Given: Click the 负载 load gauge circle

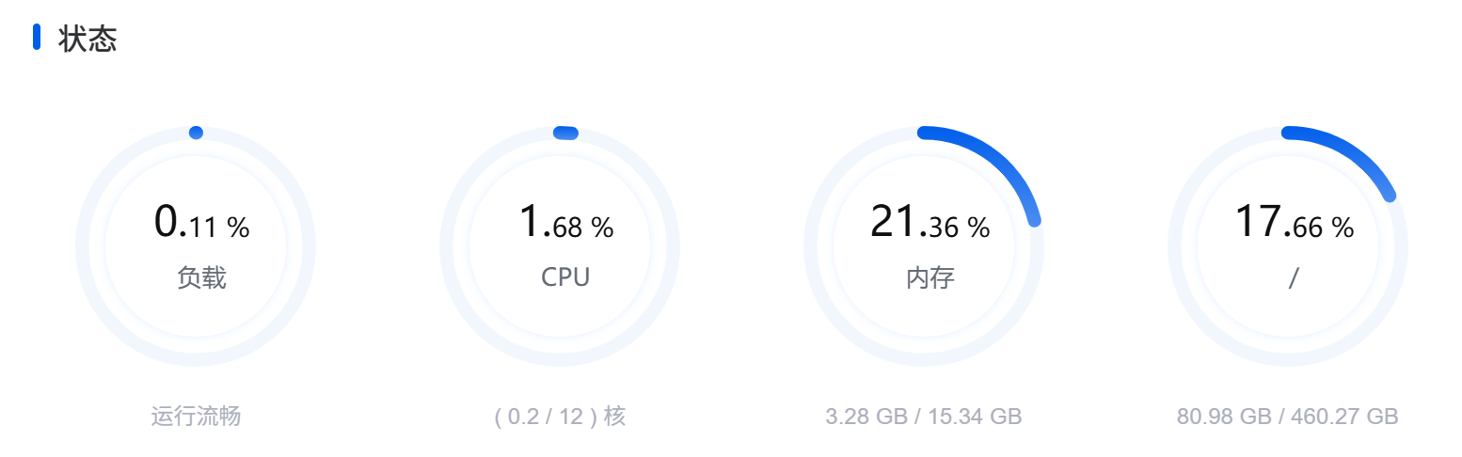Looking at the screenshot, I should (x=196, y=246).
